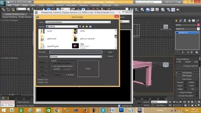201x113 pixels.
Task: Select Use image's own gamma radio
Action: tap(52, 63)
